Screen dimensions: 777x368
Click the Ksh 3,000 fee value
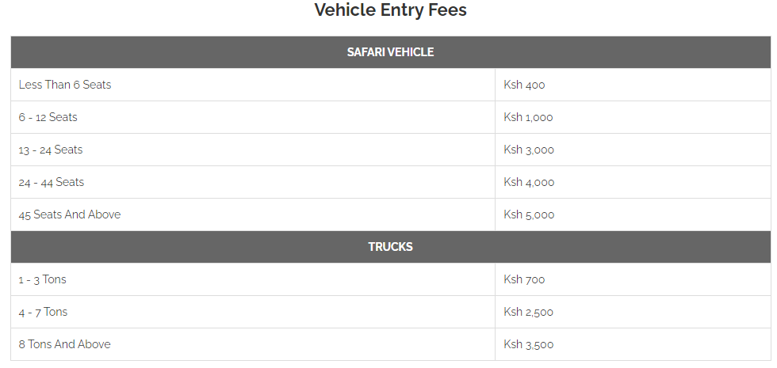[529, 150]
